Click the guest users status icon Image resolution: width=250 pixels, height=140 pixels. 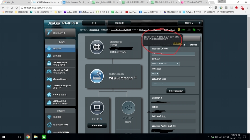tap(189, 30)
